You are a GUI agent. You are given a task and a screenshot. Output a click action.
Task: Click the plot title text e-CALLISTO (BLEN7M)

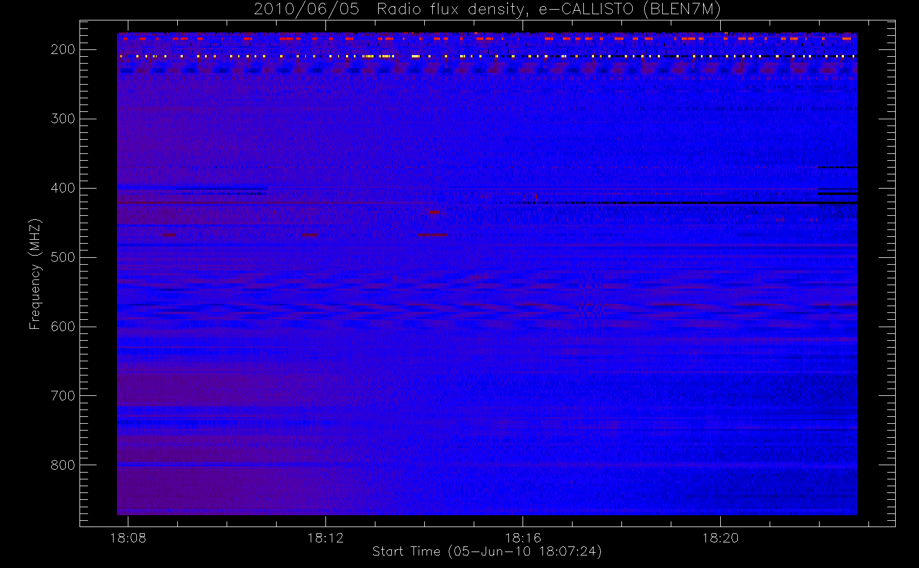tap(630, 9)
